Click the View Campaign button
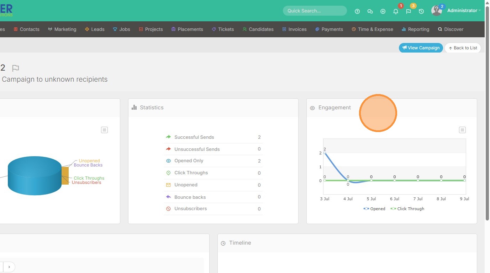490x273 pixels. click(421, 48)
